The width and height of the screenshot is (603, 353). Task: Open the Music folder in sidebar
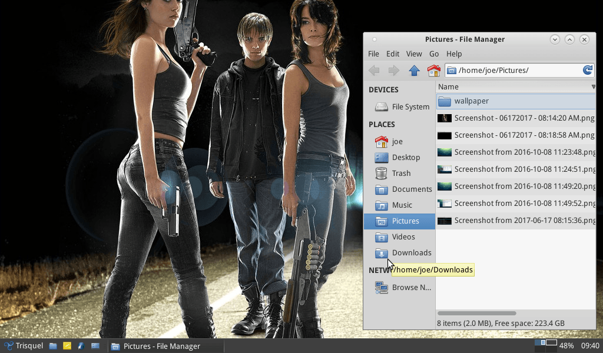coord(400,205)
